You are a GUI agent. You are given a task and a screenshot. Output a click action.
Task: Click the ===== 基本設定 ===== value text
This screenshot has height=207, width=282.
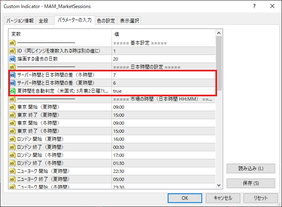(x=140, y=43)
